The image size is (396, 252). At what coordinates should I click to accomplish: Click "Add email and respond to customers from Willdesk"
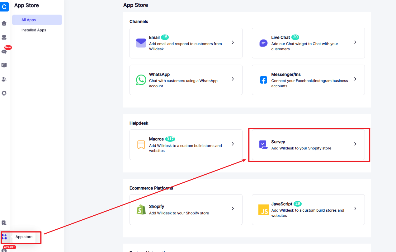186,46
